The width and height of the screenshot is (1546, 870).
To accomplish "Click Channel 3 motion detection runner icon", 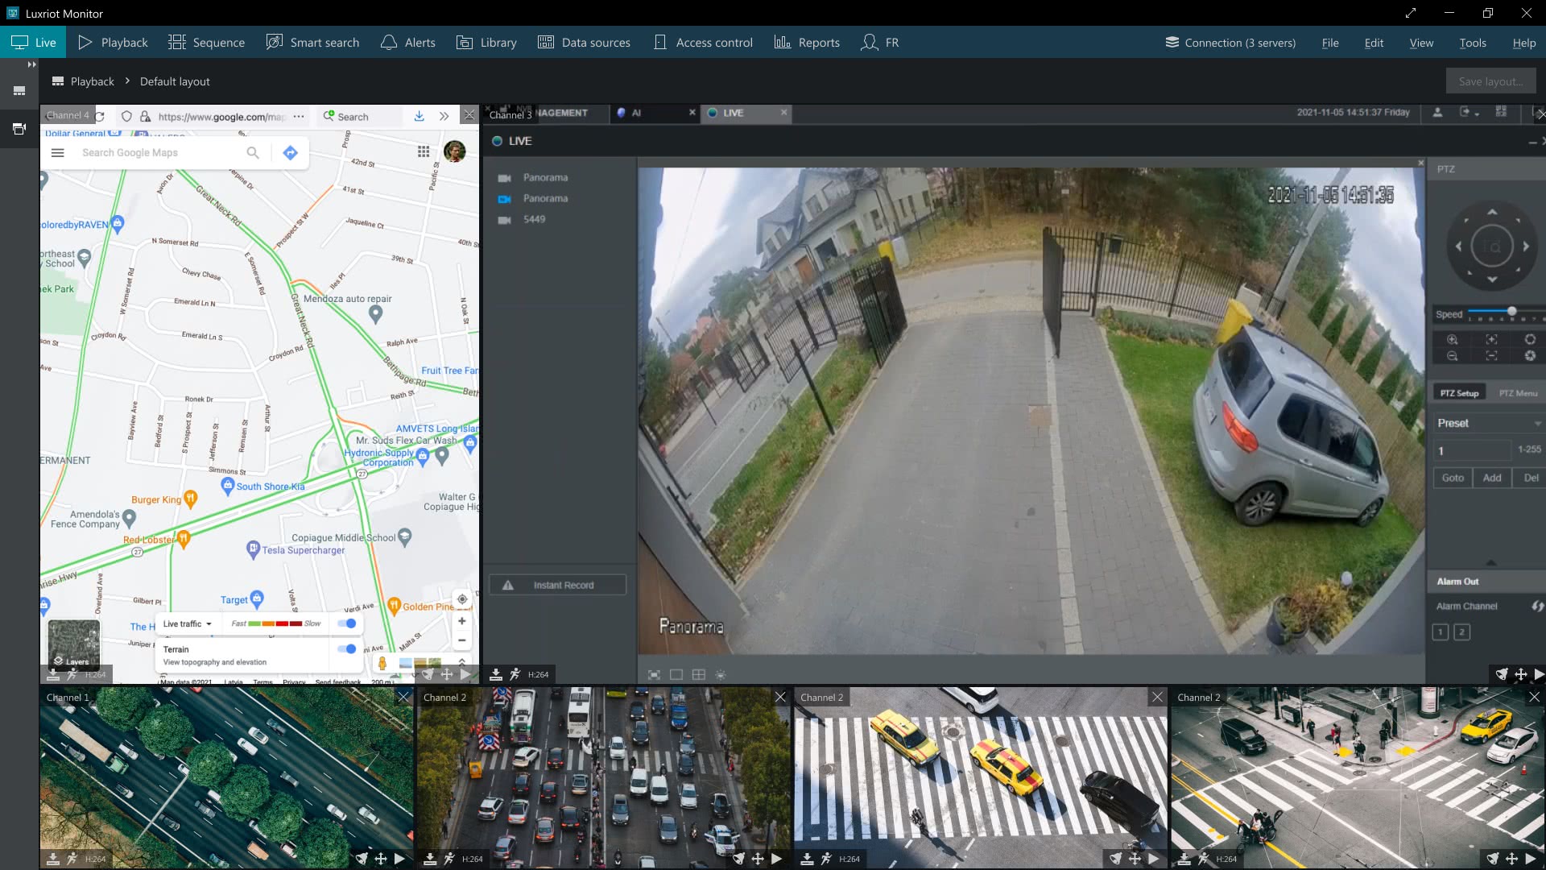I will point(515,674).
